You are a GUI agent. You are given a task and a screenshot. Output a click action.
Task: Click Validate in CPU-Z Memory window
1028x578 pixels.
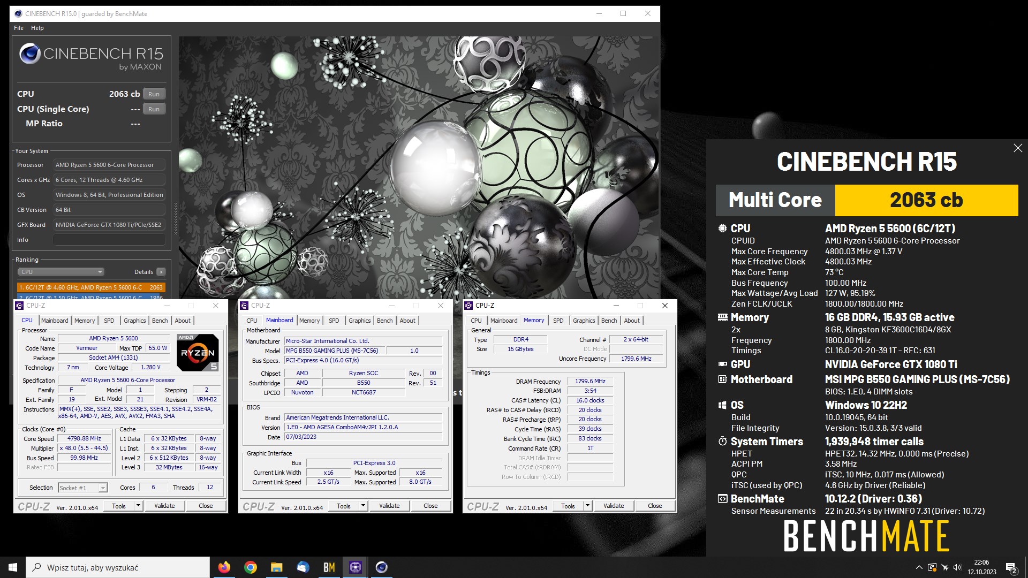(614, 506)
